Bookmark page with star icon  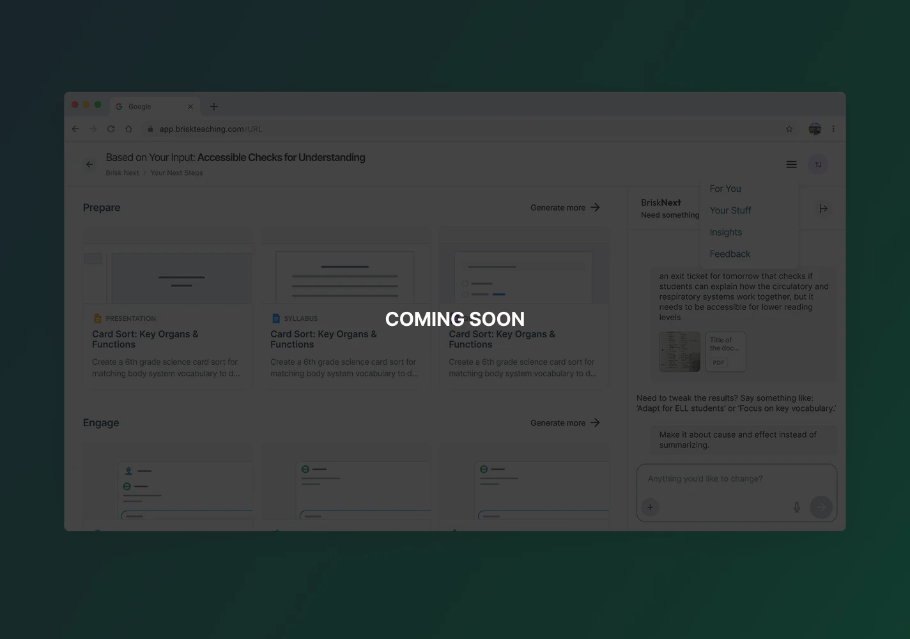pyautogui.click(x=789, y=129)
